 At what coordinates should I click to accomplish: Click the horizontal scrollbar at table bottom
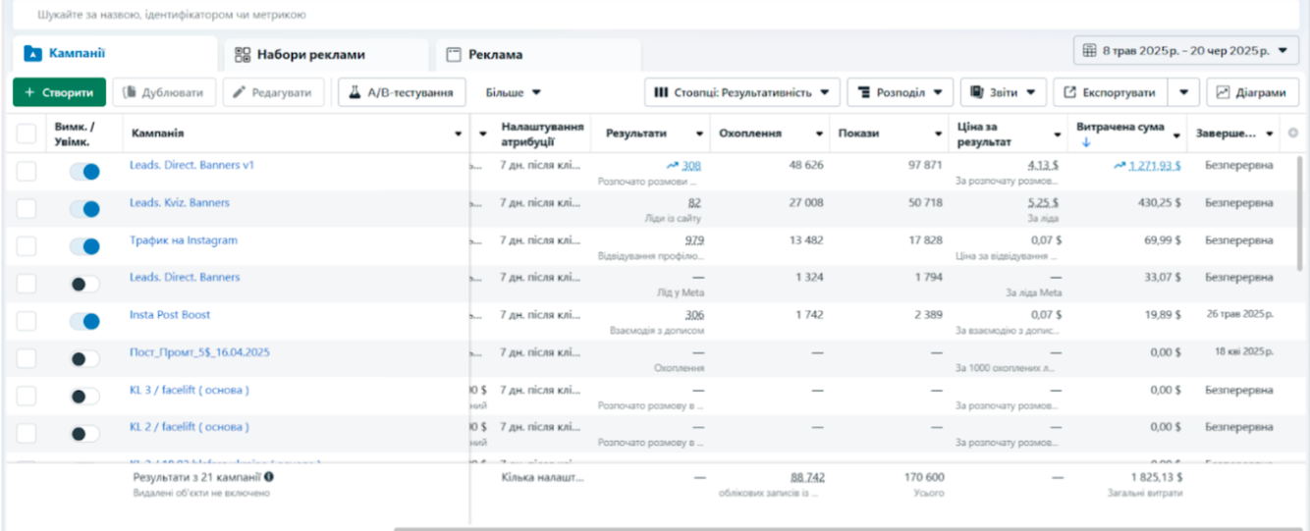click(x=850, y=528)
